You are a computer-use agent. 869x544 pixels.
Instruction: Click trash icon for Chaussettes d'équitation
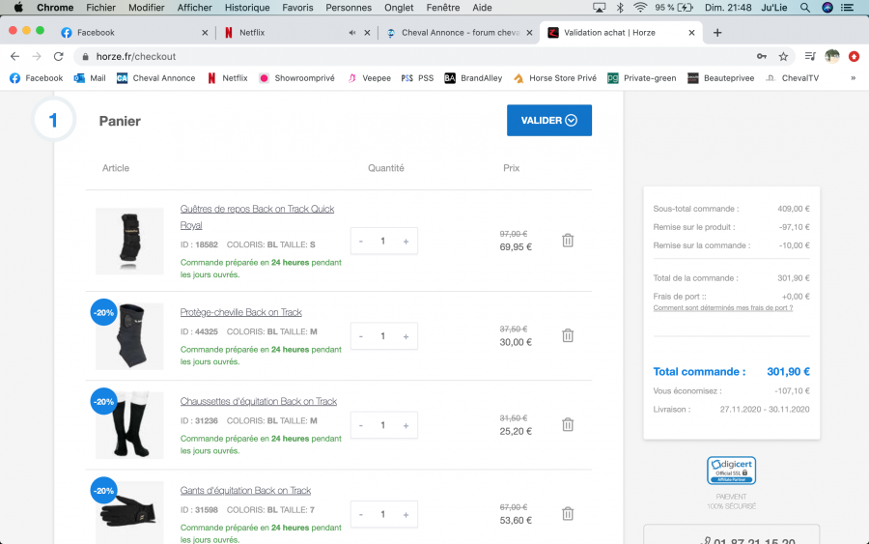click(568, 424)
